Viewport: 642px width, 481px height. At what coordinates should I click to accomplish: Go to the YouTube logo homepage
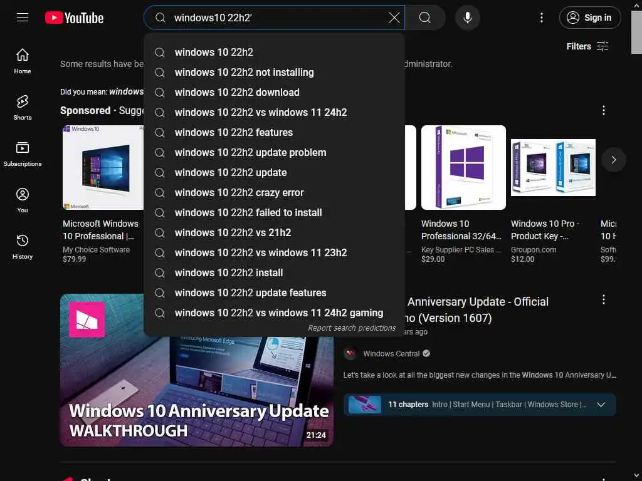click(x=74, y=18)
